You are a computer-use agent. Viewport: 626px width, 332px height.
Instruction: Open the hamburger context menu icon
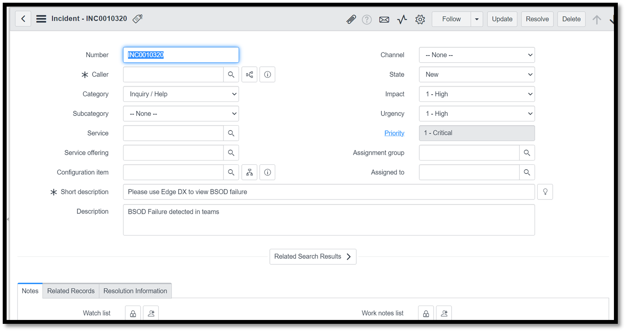41,19
